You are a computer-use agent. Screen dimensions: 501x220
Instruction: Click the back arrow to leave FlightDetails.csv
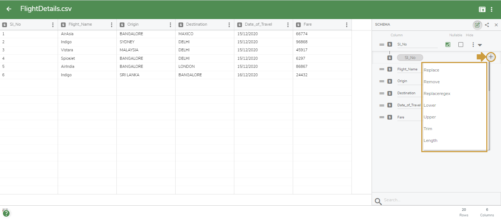click(8, 9)
